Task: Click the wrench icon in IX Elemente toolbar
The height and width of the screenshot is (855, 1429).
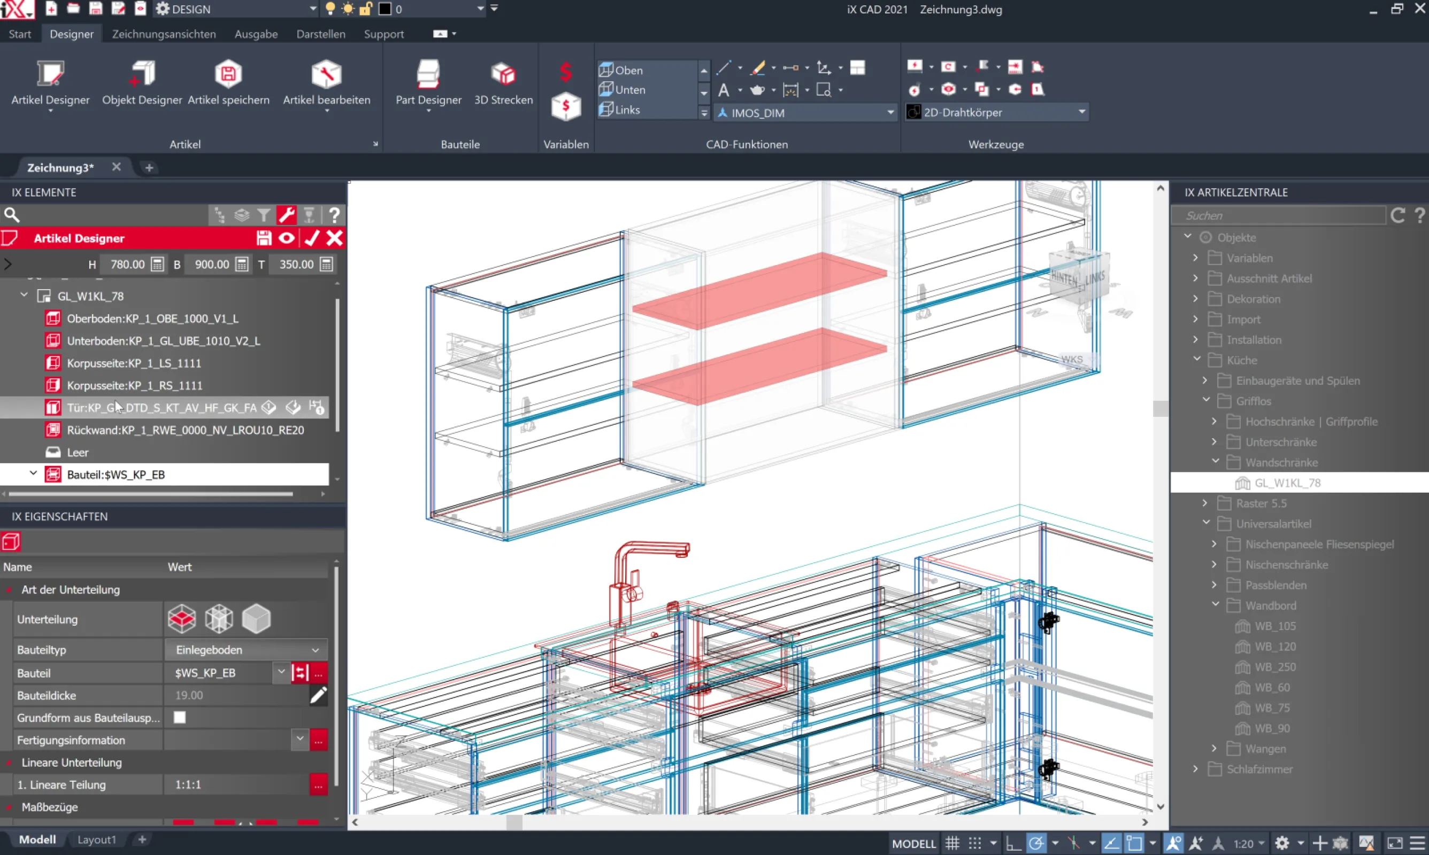Action: pos(287,215)
